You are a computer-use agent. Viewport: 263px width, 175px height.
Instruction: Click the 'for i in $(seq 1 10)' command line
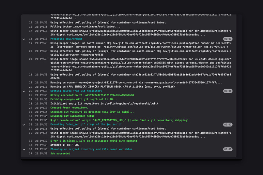point(94,141)
